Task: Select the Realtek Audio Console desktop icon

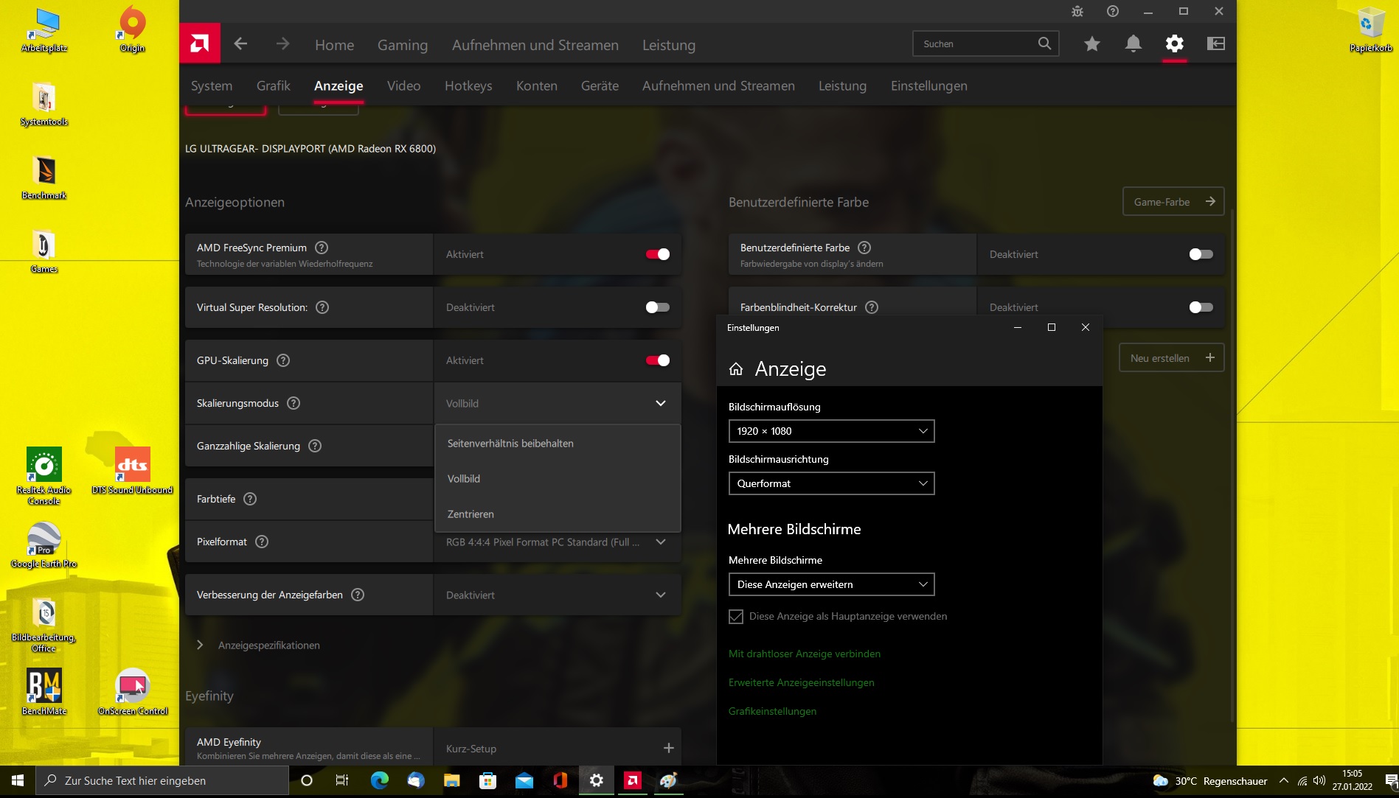Action: 44,477
